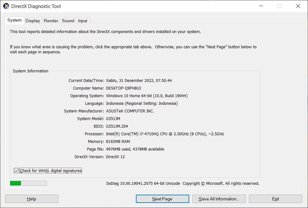Click the 'Page file:' label
The height and width of the screenshot is (208, 308).
(x=96, y=149)
